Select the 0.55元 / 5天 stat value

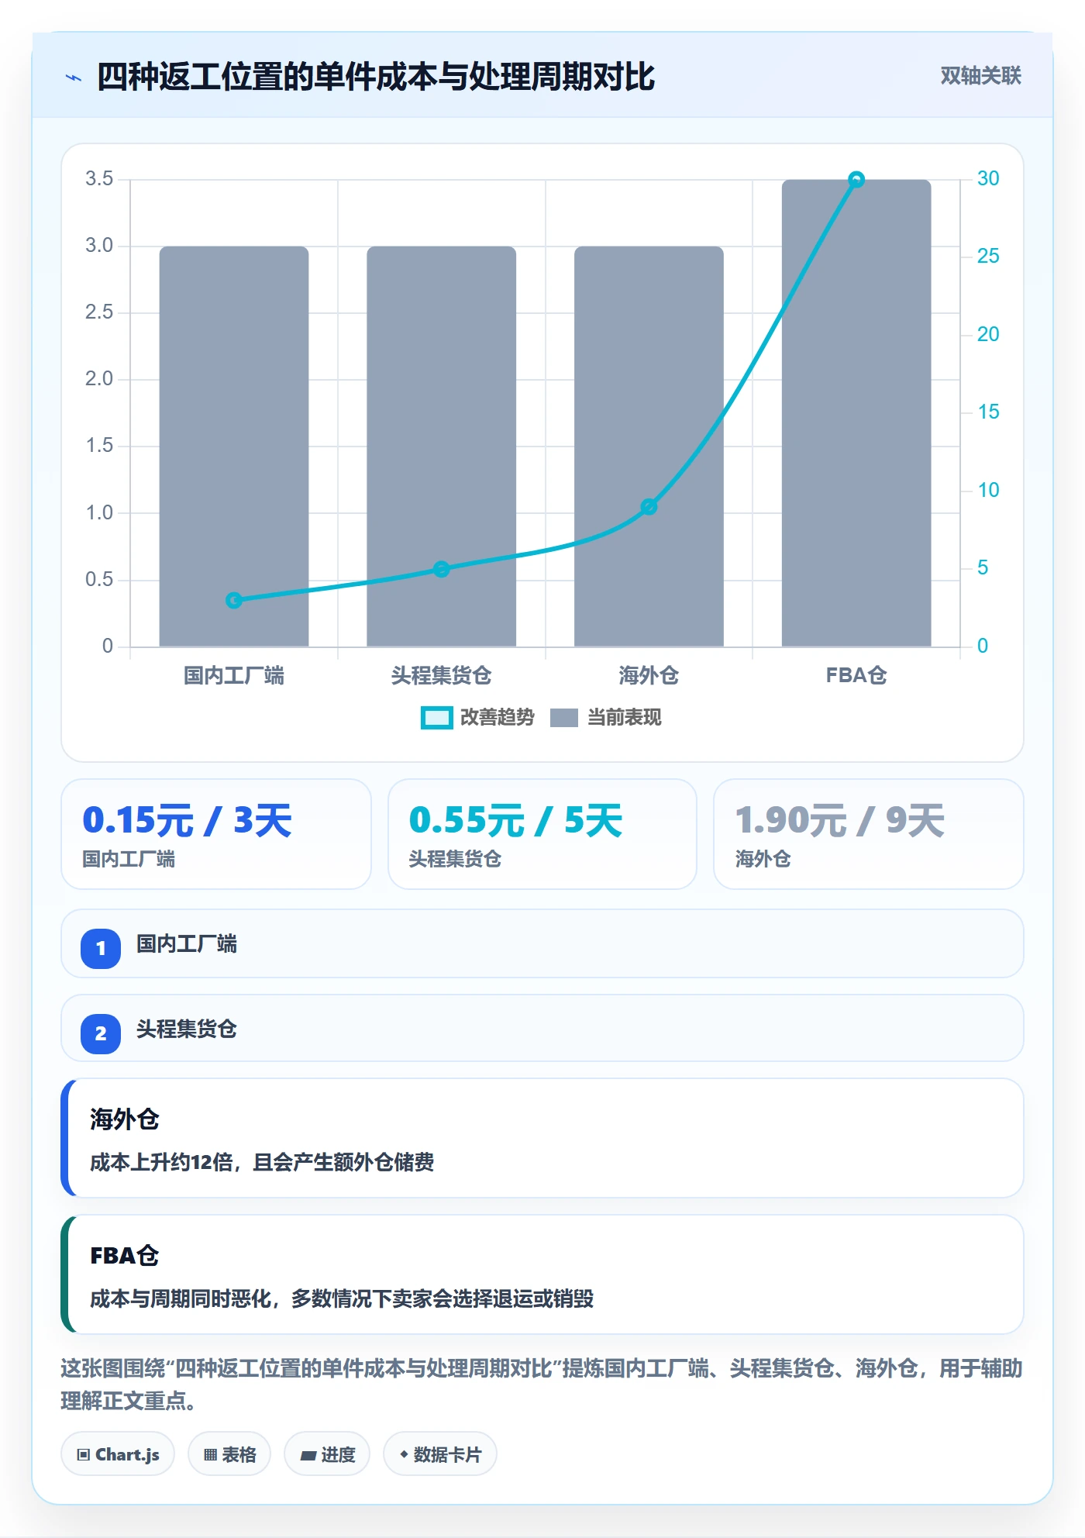[x=515, y=820]
